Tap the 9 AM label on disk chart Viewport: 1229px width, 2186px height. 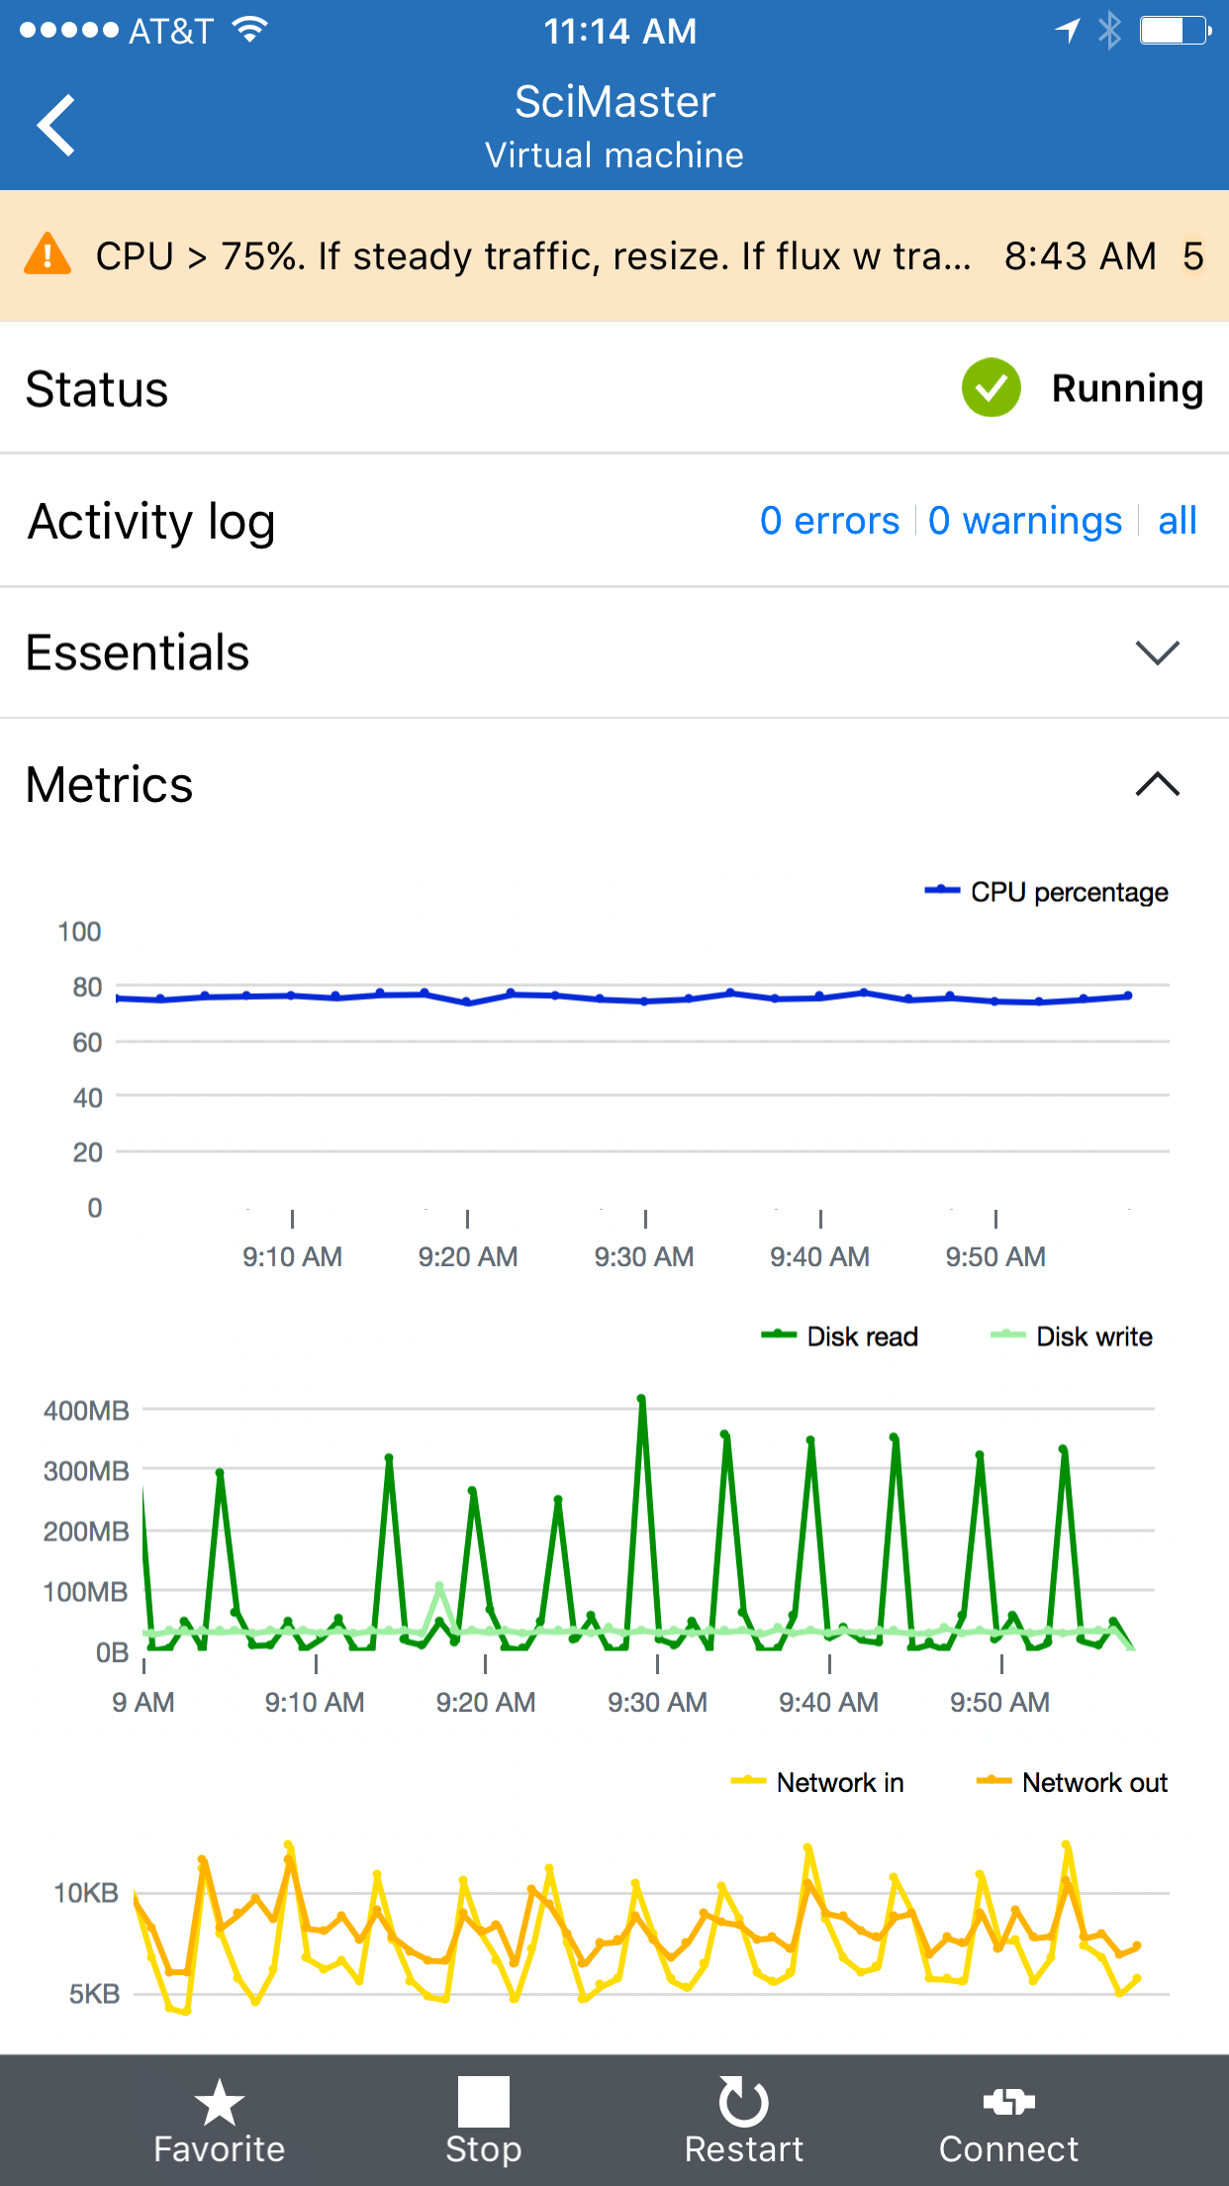click(x=143, y=1702)
